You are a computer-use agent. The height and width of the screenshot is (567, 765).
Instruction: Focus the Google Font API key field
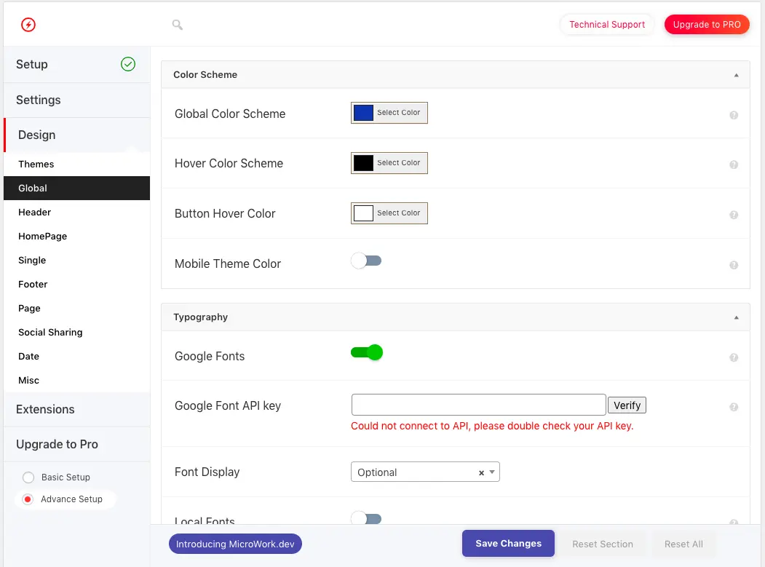(x=478, y=405)
